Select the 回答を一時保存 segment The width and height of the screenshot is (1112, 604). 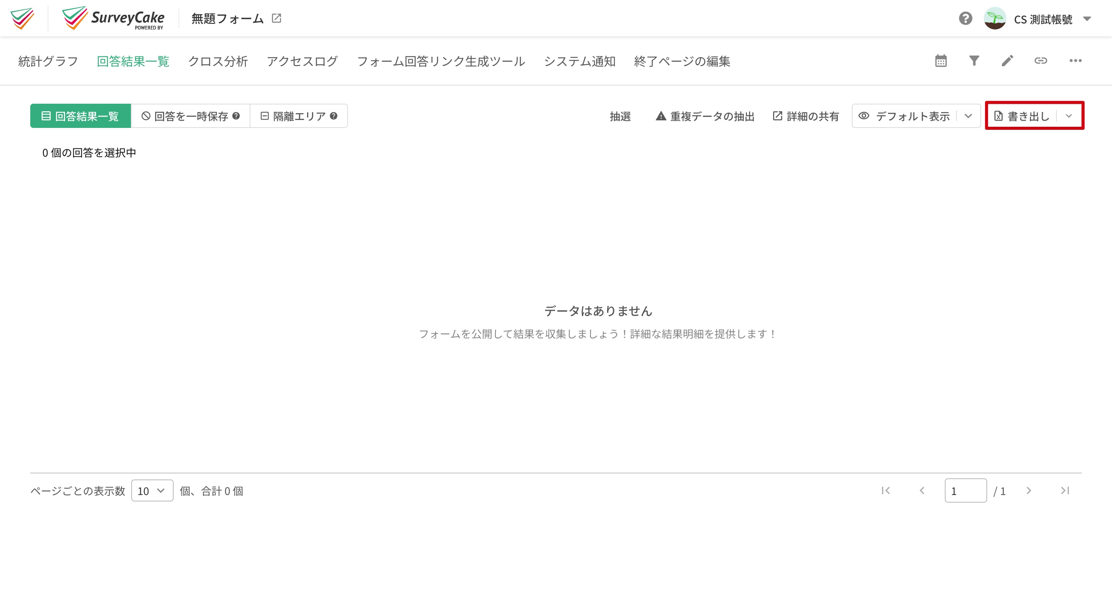coord(190,116)
